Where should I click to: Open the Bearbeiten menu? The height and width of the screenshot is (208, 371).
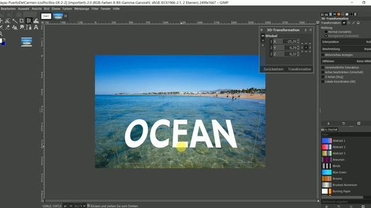8,9
